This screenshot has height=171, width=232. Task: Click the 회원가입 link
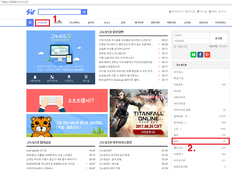click(213, 46)
